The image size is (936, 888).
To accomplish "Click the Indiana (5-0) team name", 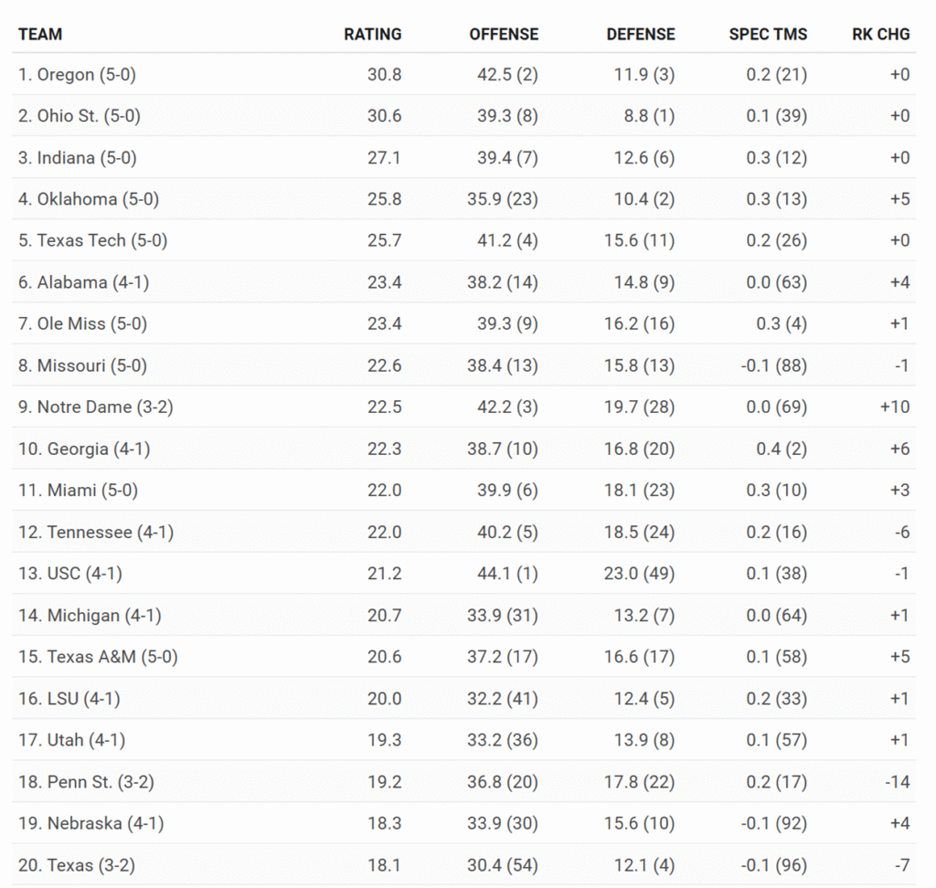I will click(78, 158).
